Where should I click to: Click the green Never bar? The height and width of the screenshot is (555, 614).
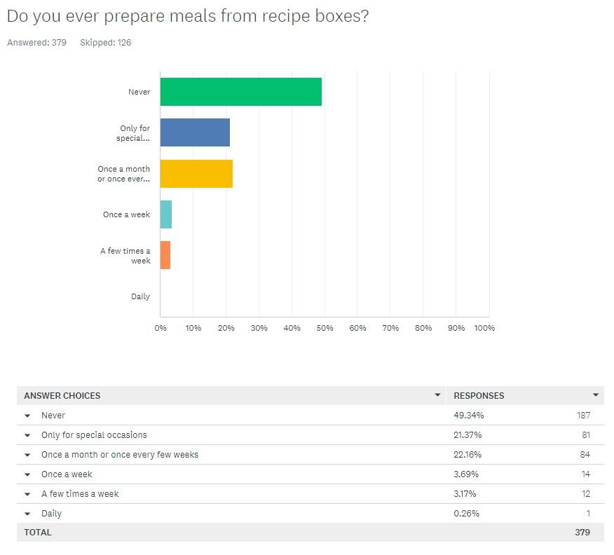241,92
